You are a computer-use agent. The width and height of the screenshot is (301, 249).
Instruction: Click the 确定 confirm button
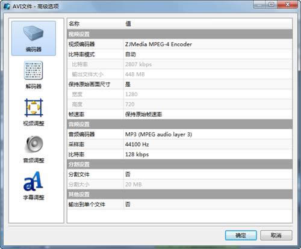tap(241, 235)
